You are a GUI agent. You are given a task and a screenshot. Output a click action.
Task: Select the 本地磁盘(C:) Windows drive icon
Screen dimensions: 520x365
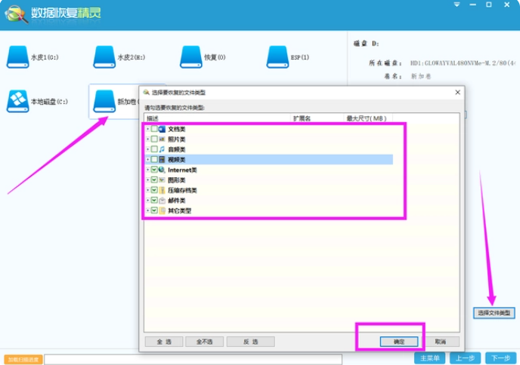(x=17, y=101)
